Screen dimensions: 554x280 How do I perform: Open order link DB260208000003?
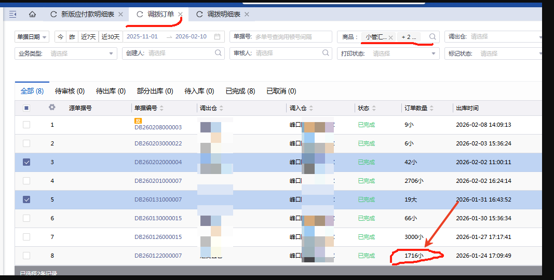coord(158,127)
